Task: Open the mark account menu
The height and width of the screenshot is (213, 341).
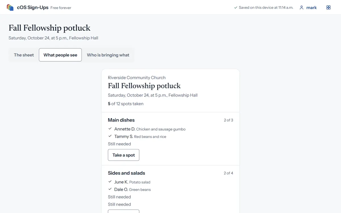Action: [308, 8]
